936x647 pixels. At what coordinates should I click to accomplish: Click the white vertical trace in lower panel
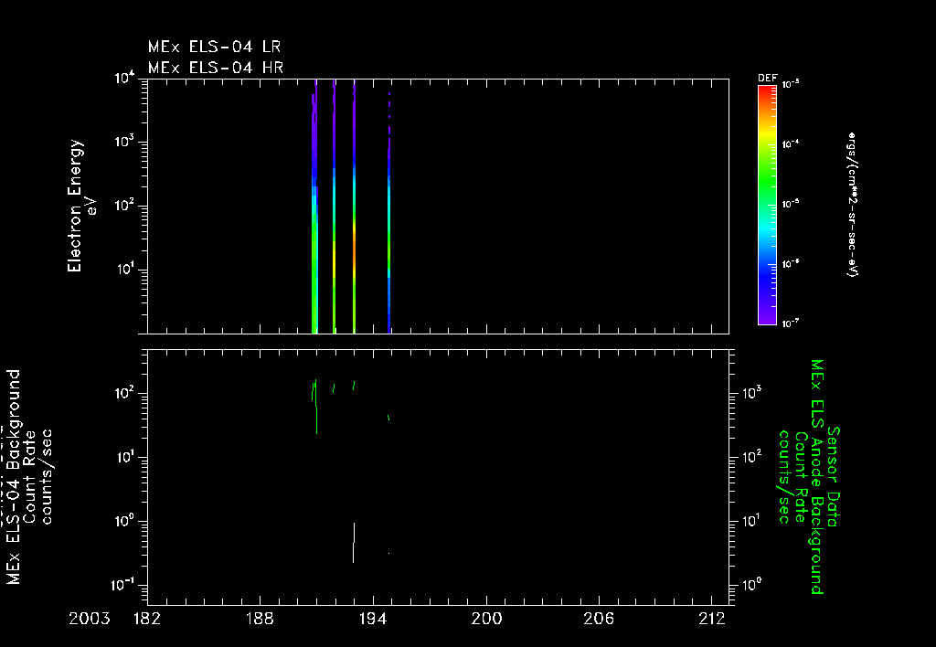354,543
